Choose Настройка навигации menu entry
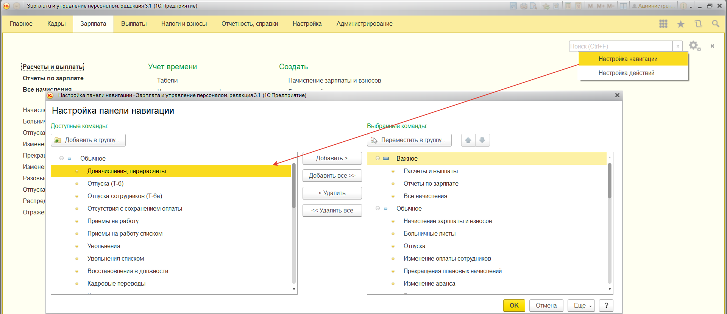727x314 pixels. click(x=633, y=59)
